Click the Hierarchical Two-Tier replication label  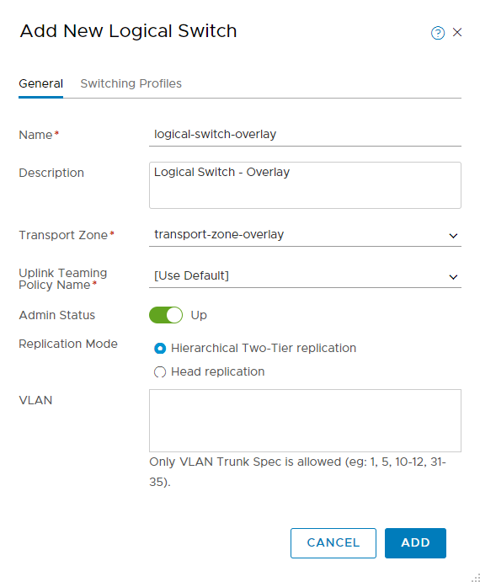tap(264, 348)
